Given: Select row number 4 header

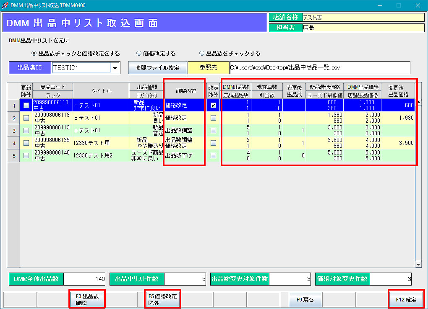Looking at the screenshot, I should 13,143.
